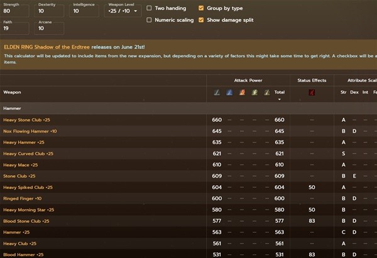
Task: Sort by Dex attribute scaling column
Action: click(x=354, y=92)
